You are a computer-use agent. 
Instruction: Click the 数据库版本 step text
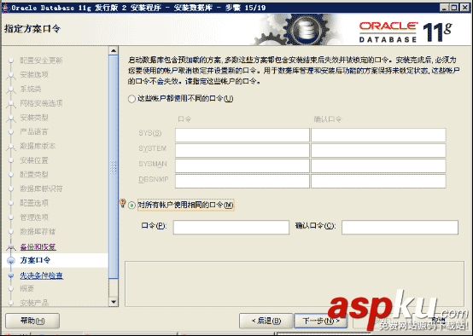38,146
